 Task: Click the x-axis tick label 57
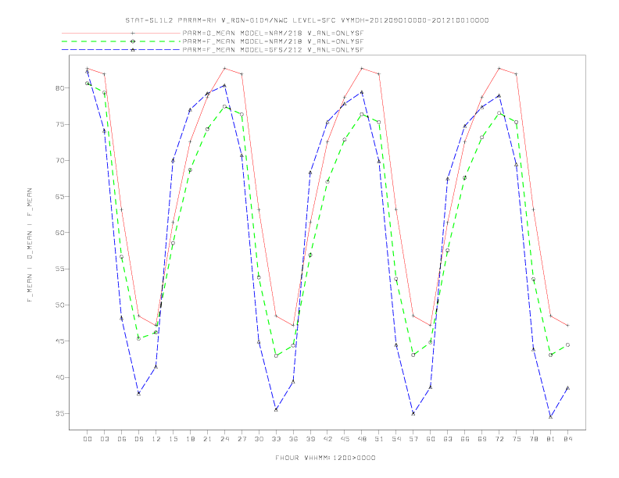point(413,439)
